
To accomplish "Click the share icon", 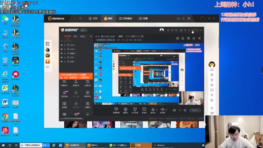I will pos(200,38).
